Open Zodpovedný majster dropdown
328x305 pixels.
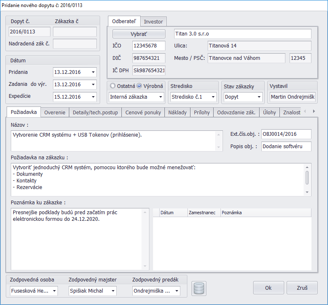pyautogui.click(x=113, y=291)
